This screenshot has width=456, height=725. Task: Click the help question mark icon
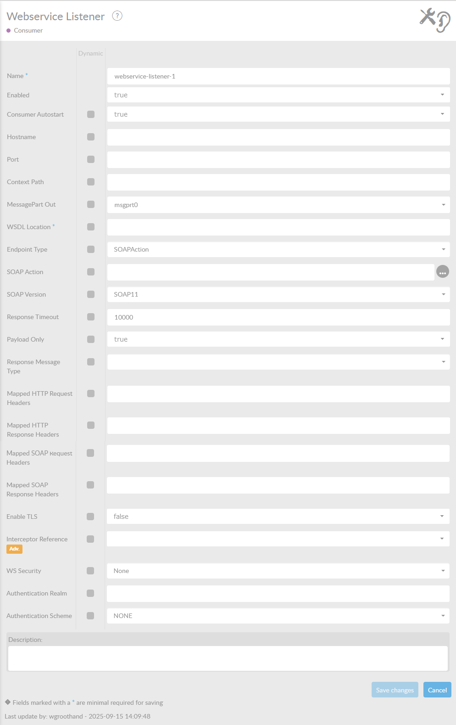click(x=117, y=16)
